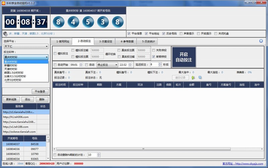268x168 pixels.
Task: Click the blue up-arrow icon beside the tabs
Action: click(261, 41)
